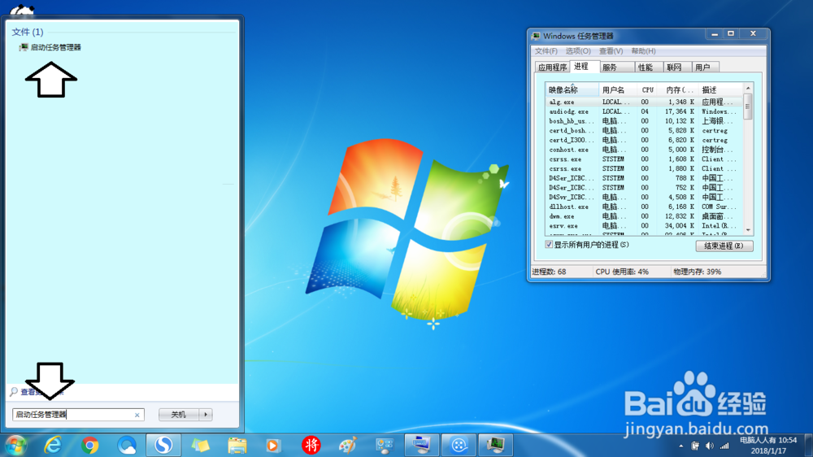
Task: Select the conhost.exe process row
Action: 644,150
